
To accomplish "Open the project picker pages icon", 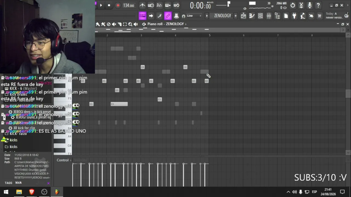I will (x=286, y=16).
